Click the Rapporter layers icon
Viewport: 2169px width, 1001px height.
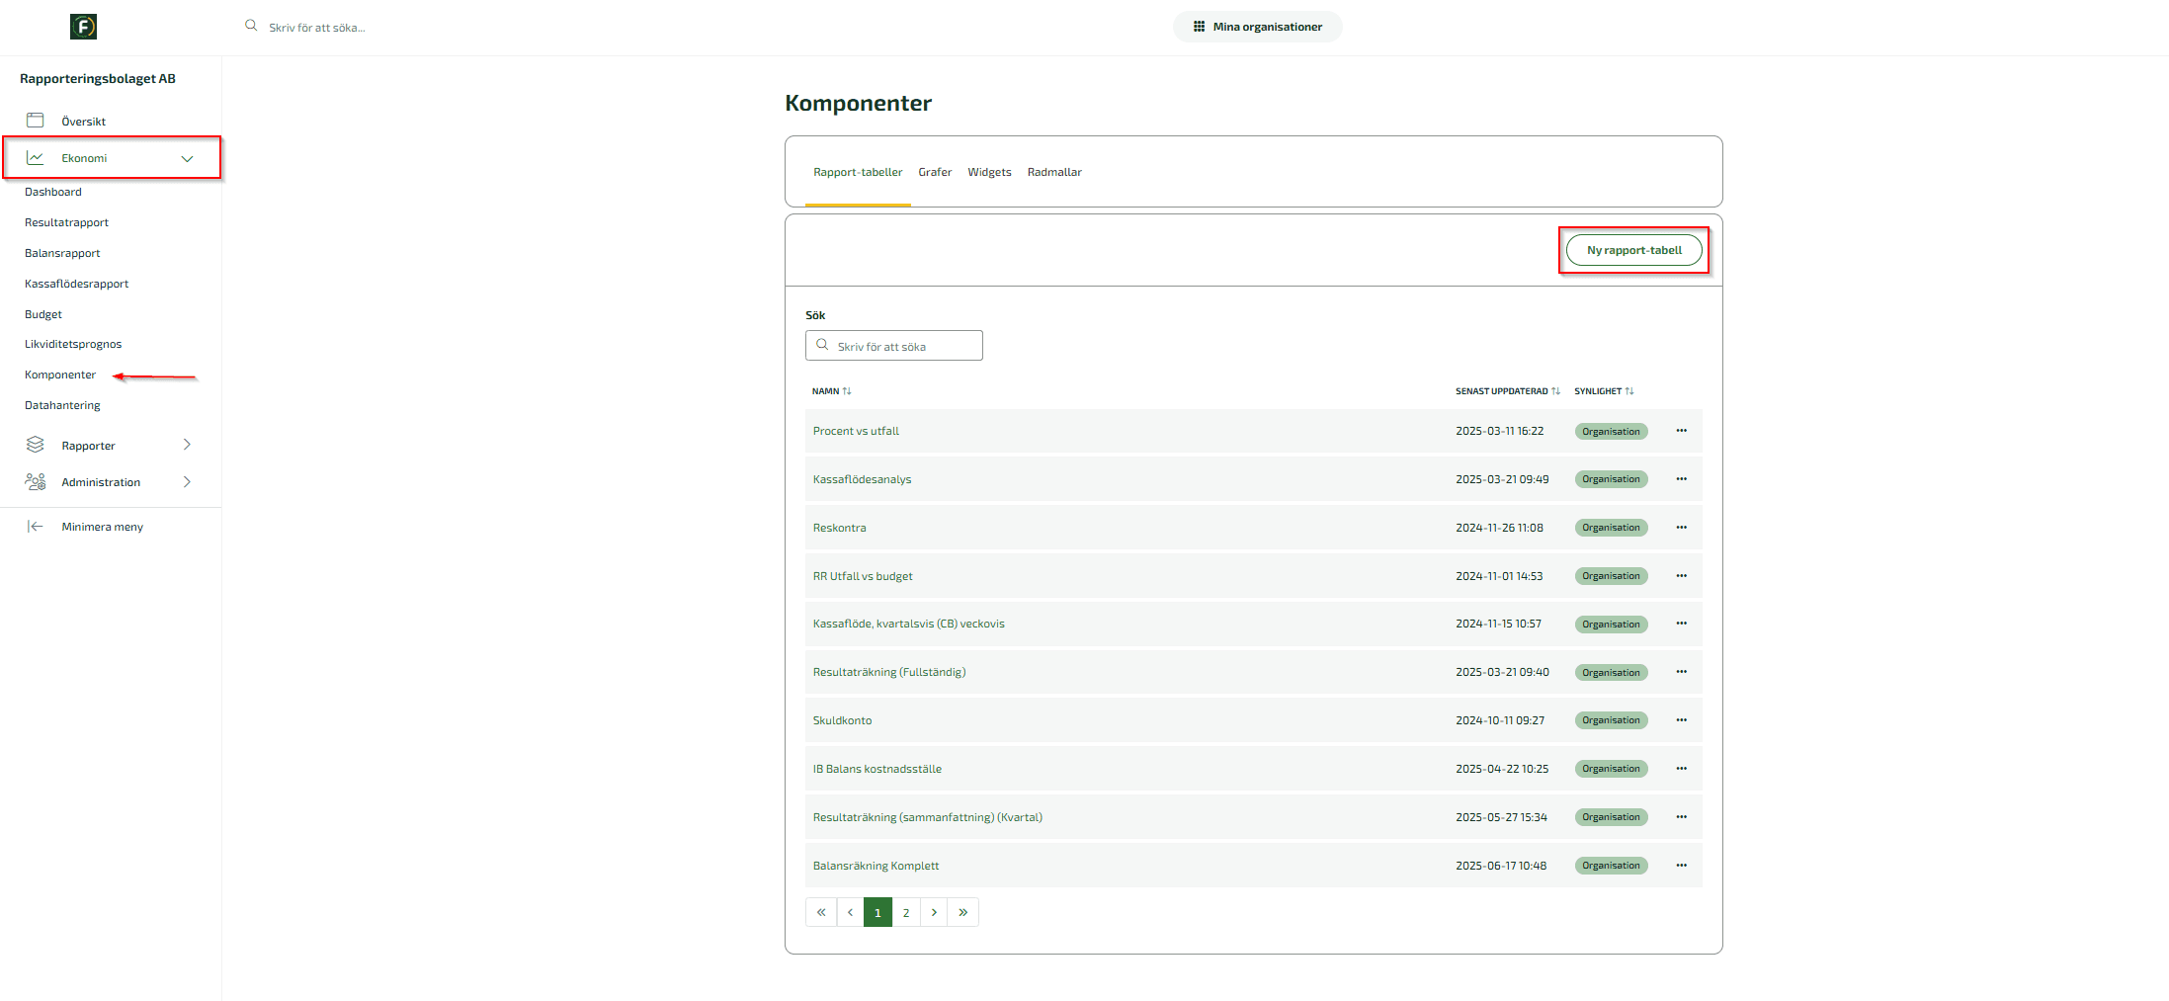point(36,445)
